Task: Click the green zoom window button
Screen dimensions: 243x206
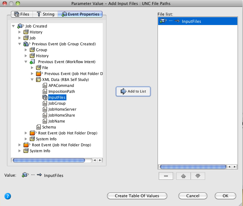Action: coord(18,3)
